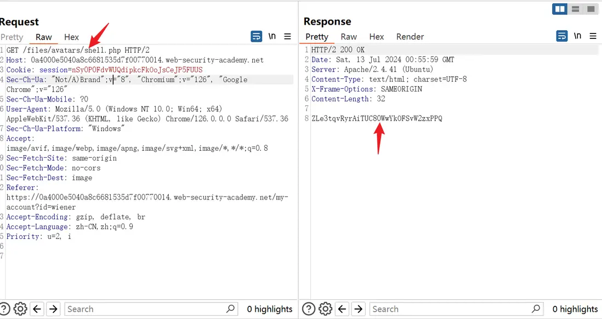Click the X-Frame-Options: SAMEORIGIN header

coord(367,89)
